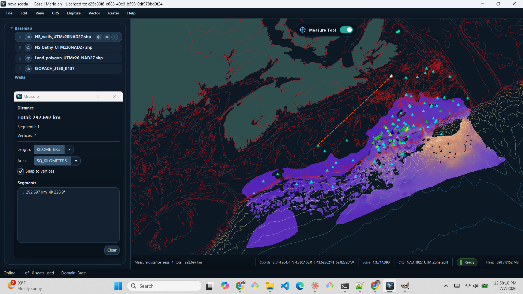Click the SQ_KILOMETERS area unit field

click(x=52, y=161)
